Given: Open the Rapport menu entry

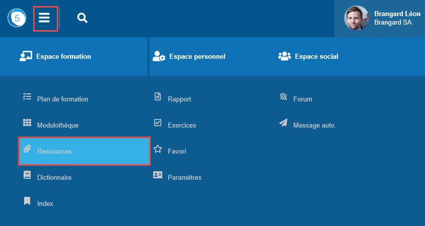Looking at the screenshot, I should pyautogui.click(x=179, y=99).
